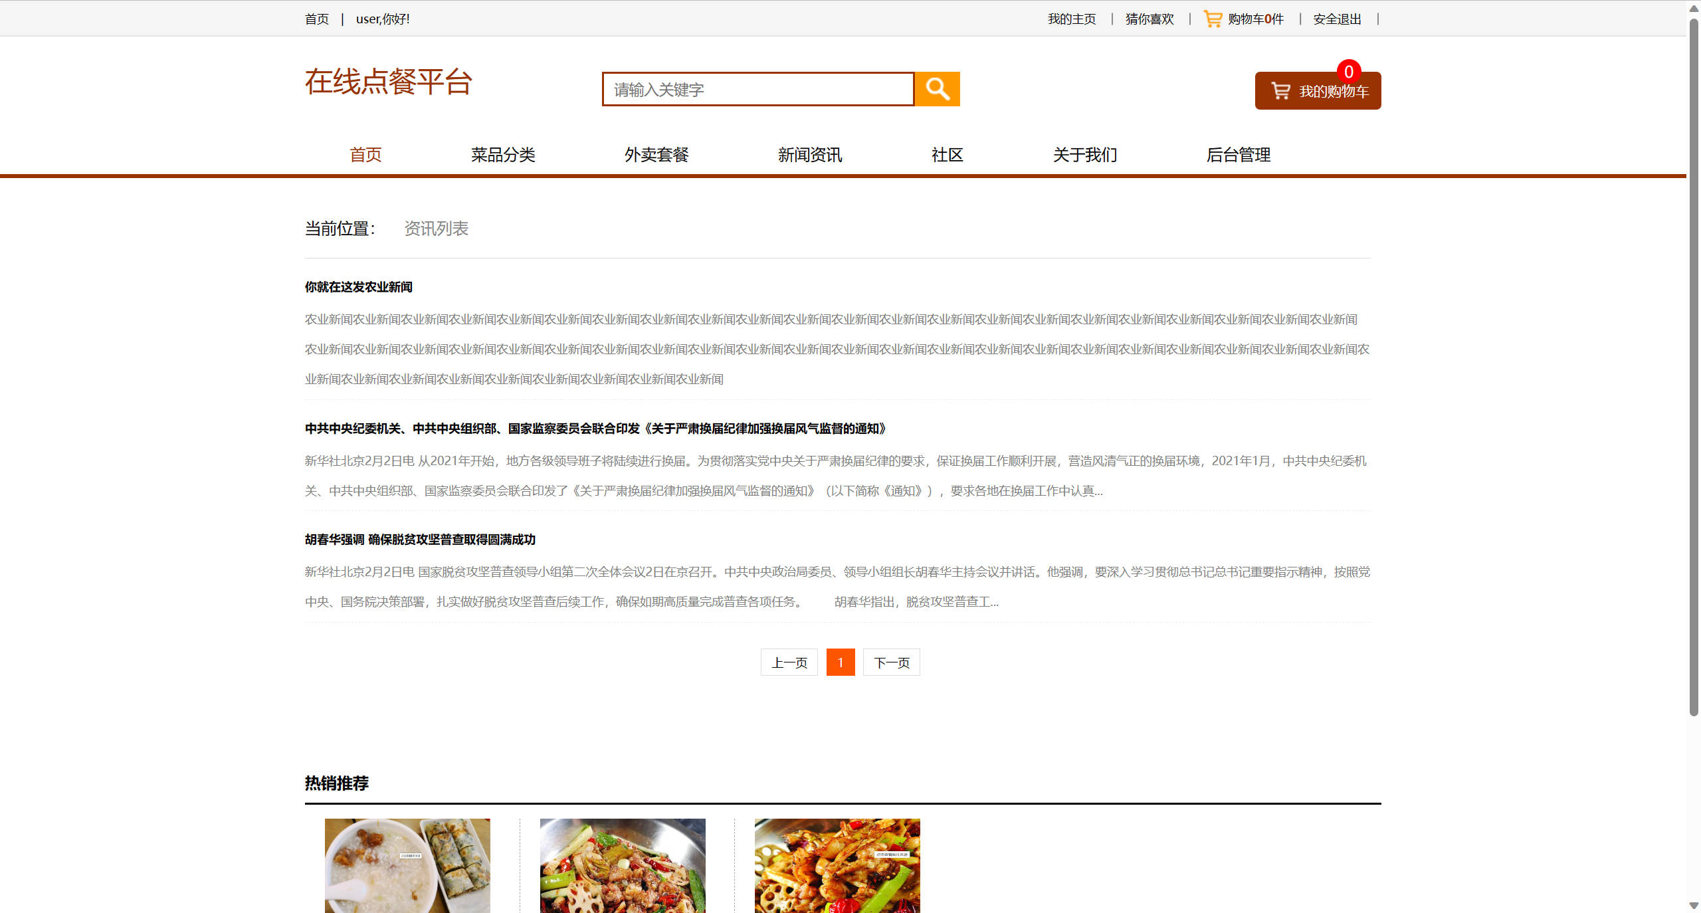Click the 资讯列表 breadcrumb link
This screenshot has width=1701, height=913.
coord(435,229)
